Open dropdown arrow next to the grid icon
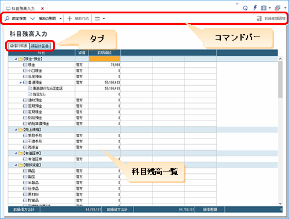289x219 pixels. click(x=270, y=8)
